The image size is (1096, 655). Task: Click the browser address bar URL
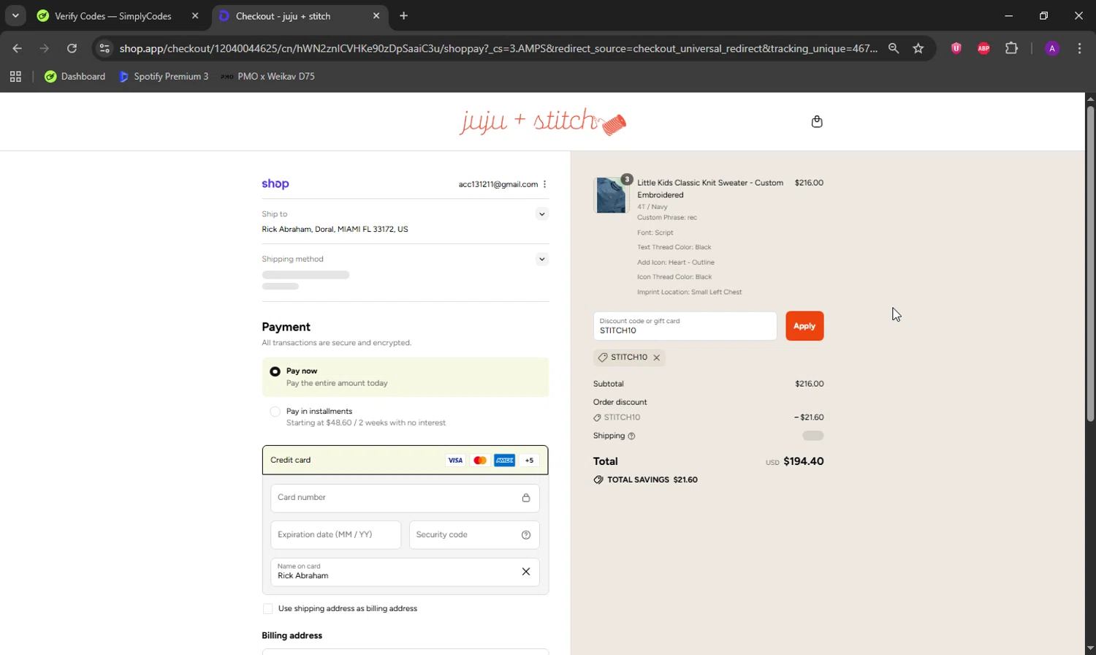[498, 48]
